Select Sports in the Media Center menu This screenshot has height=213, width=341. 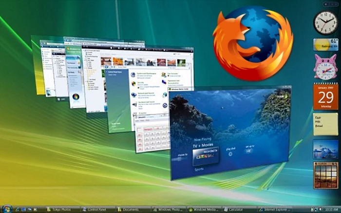(199, 169)
